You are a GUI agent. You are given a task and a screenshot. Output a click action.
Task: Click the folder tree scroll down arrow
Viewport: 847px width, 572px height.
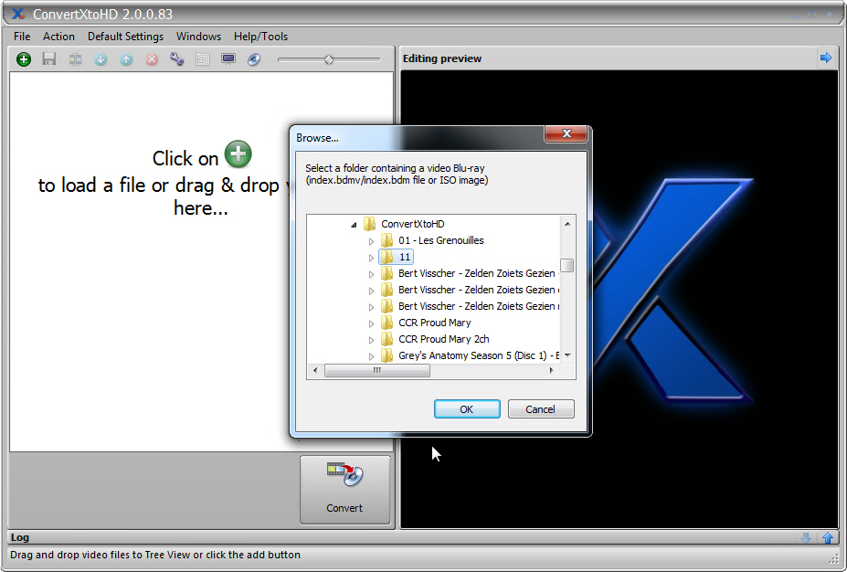(567, 355)
